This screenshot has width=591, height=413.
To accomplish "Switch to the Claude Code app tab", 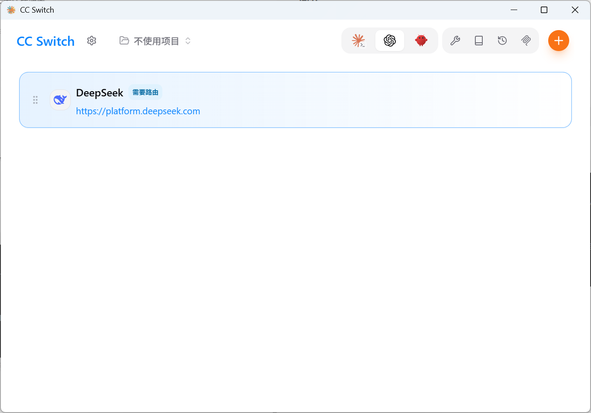I will click(x=358, y=41).
